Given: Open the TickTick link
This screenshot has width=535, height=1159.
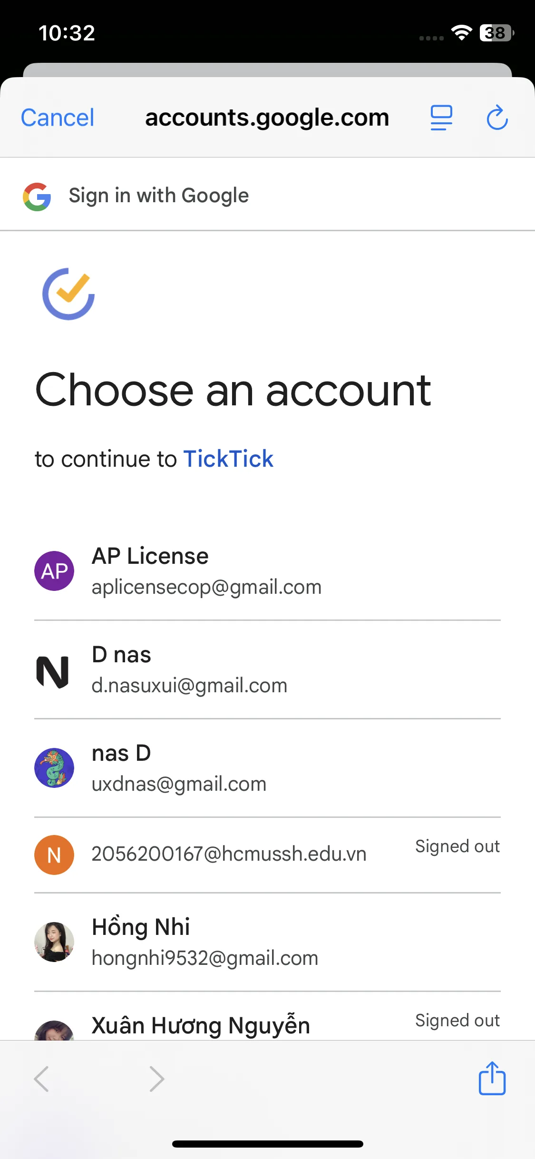Looking at the screenshot, I should pyautogui.click(x=228, y=459).
